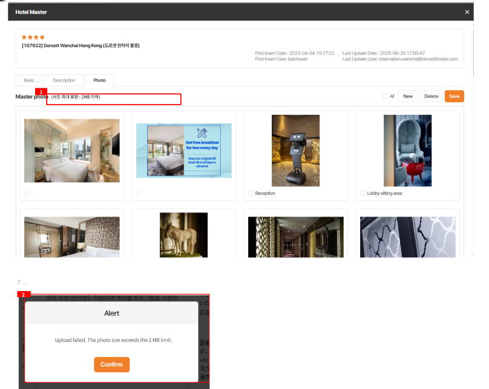Select checkbox under the first bedroom photo
The image size is (489, 389).
27,193
